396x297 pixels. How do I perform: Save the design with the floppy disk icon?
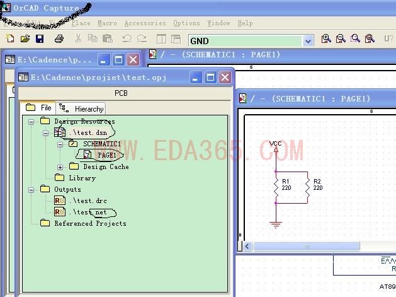[x=40, y=38]
